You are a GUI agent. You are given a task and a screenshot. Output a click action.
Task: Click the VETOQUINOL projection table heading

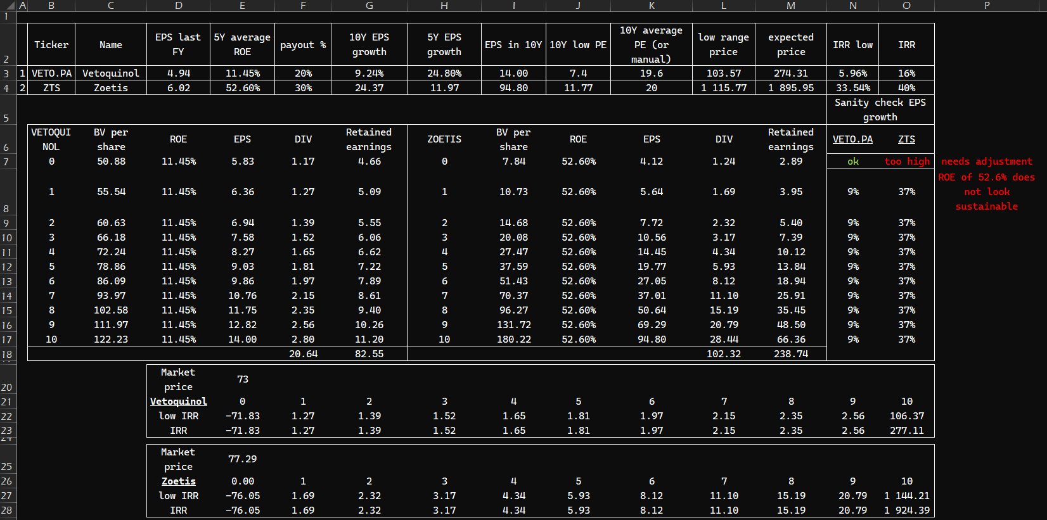click(51, 139)
